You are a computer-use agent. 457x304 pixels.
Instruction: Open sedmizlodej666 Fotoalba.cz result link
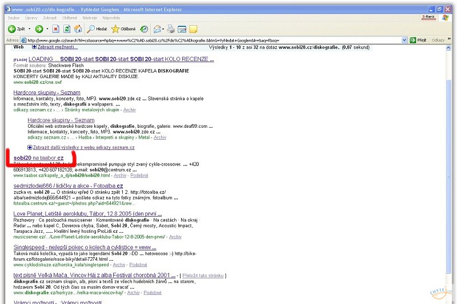68,185
